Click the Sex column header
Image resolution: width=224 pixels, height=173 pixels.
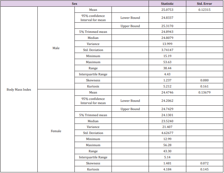tap(74, 4)
